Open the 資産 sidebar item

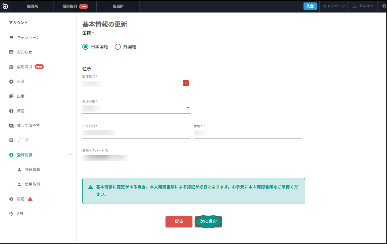[x=21, y=111]
